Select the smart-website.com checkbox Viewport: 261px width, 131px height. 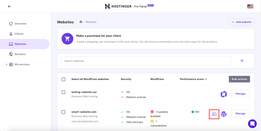63,112
